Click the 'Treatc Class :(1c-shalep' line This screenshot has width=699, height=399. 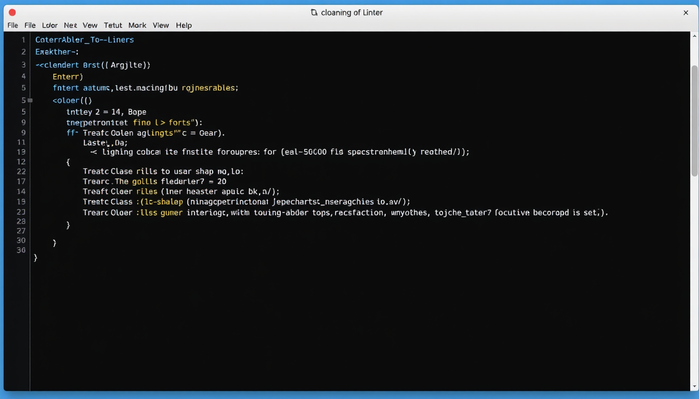(247, 202)
